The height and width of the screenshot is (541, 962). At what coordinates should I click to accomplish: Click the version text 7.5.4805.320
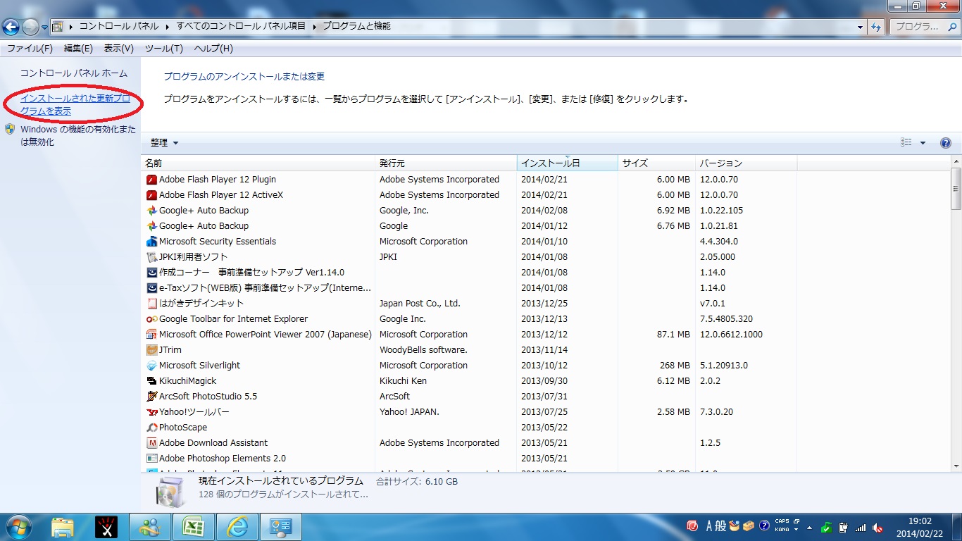[x=726, y=319]
